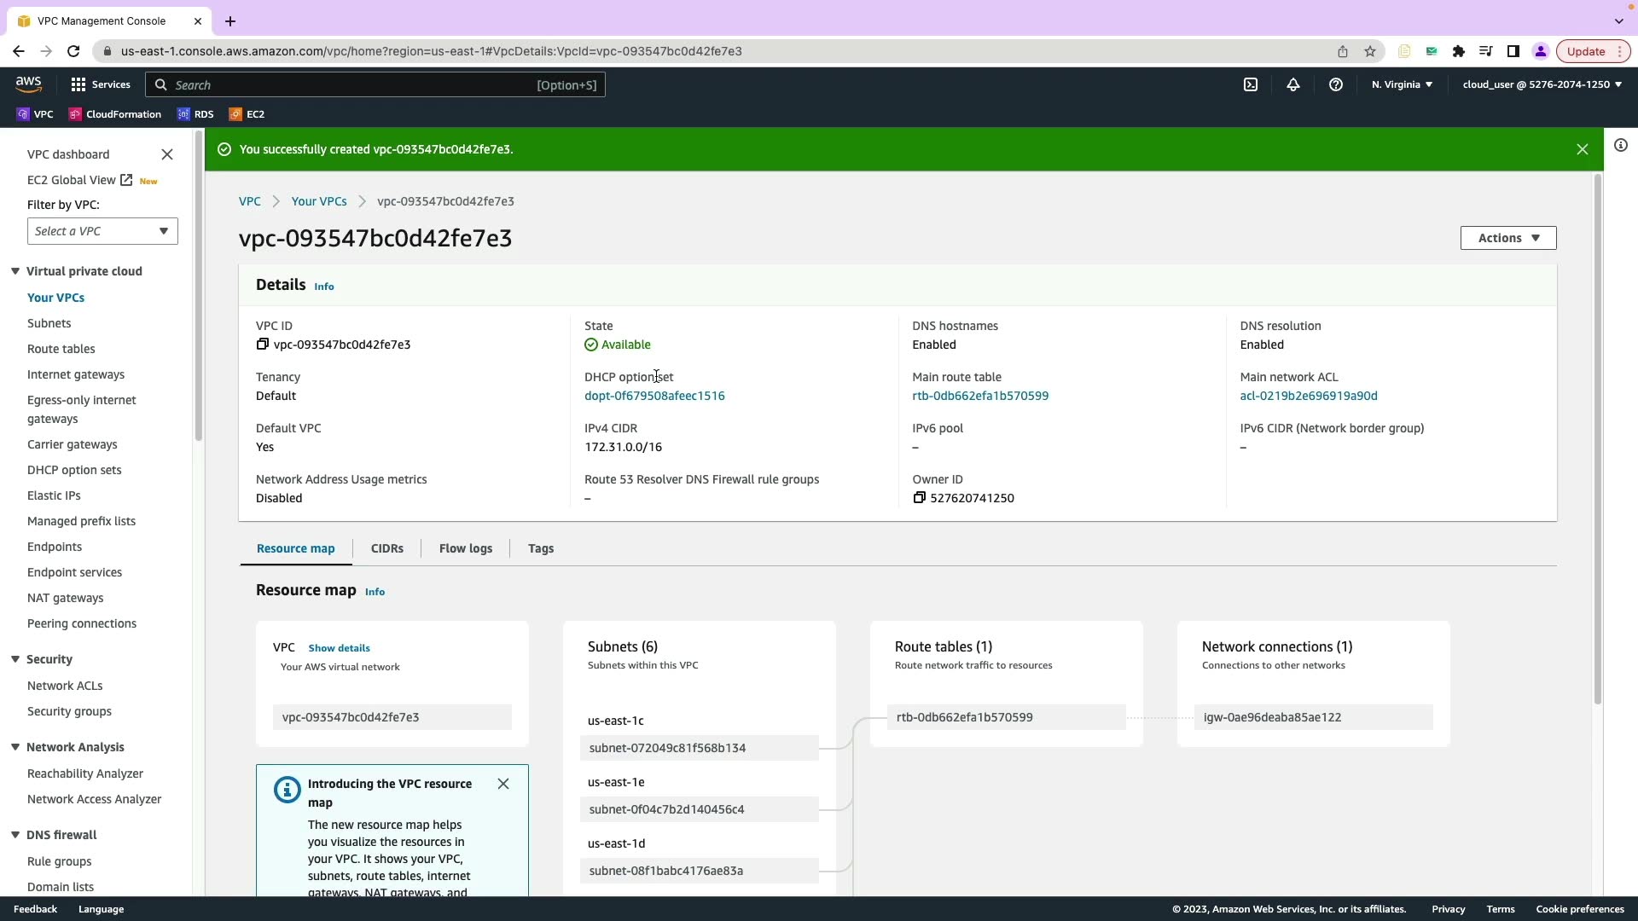Screen dimensions: 1638x921
Task: Open the main route table rtb-0db662efa1b570599 link
Action: [x=979, y=396]
